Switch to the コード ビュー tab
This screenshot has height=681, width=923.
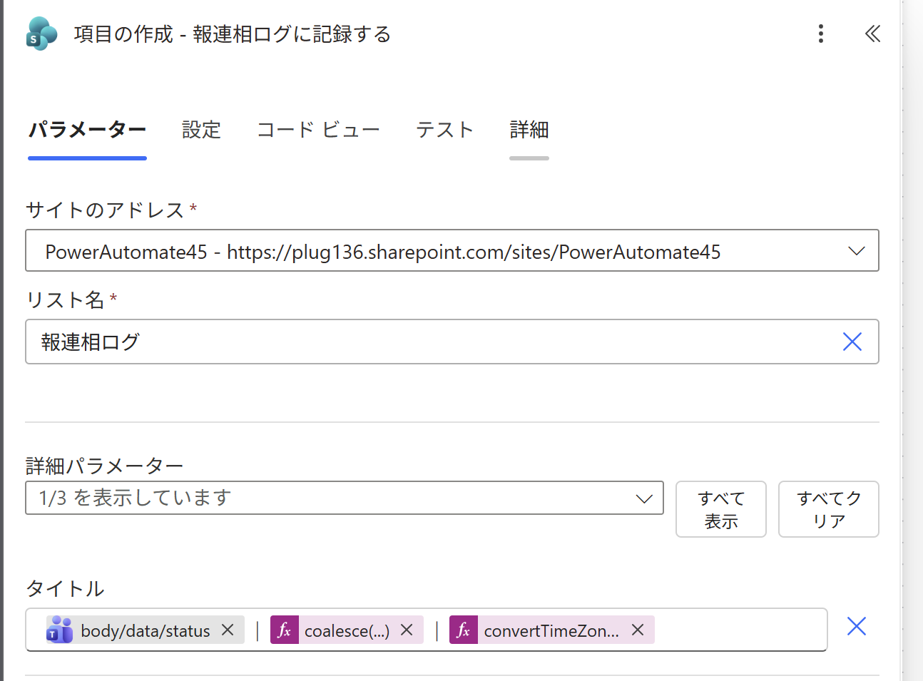318,130
